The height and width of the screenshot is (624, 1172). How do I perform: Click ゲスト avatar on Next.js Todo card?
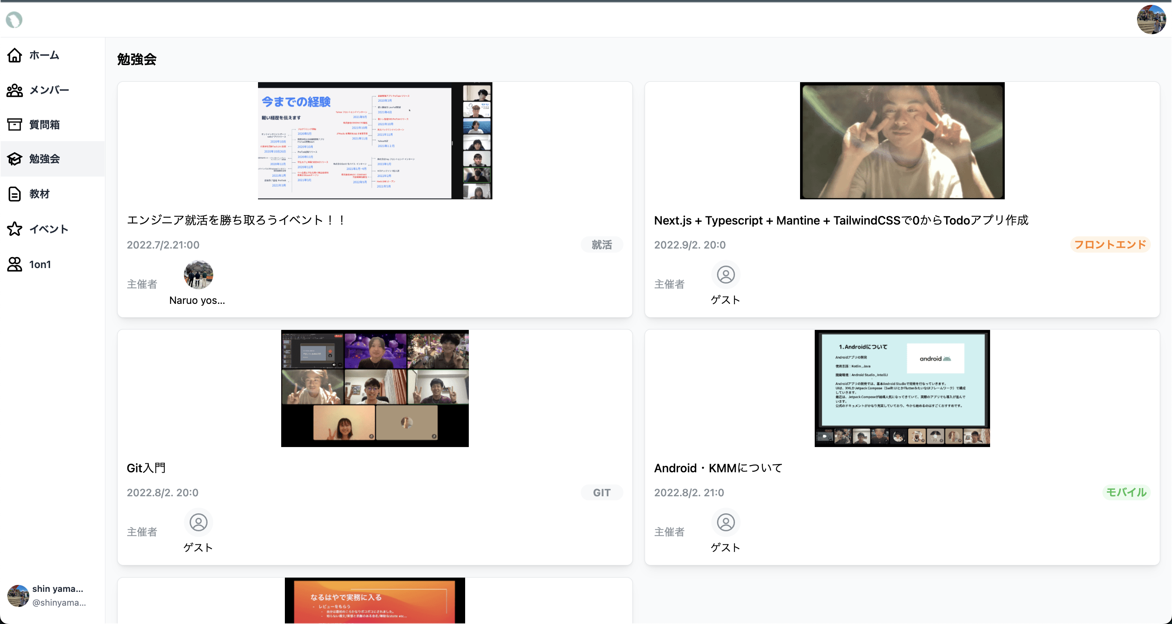[x=725, y=275]
